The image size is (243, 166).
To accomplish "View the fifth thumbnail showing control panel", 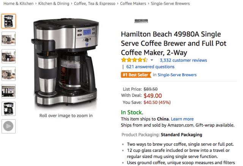I will tap(8, 91).
